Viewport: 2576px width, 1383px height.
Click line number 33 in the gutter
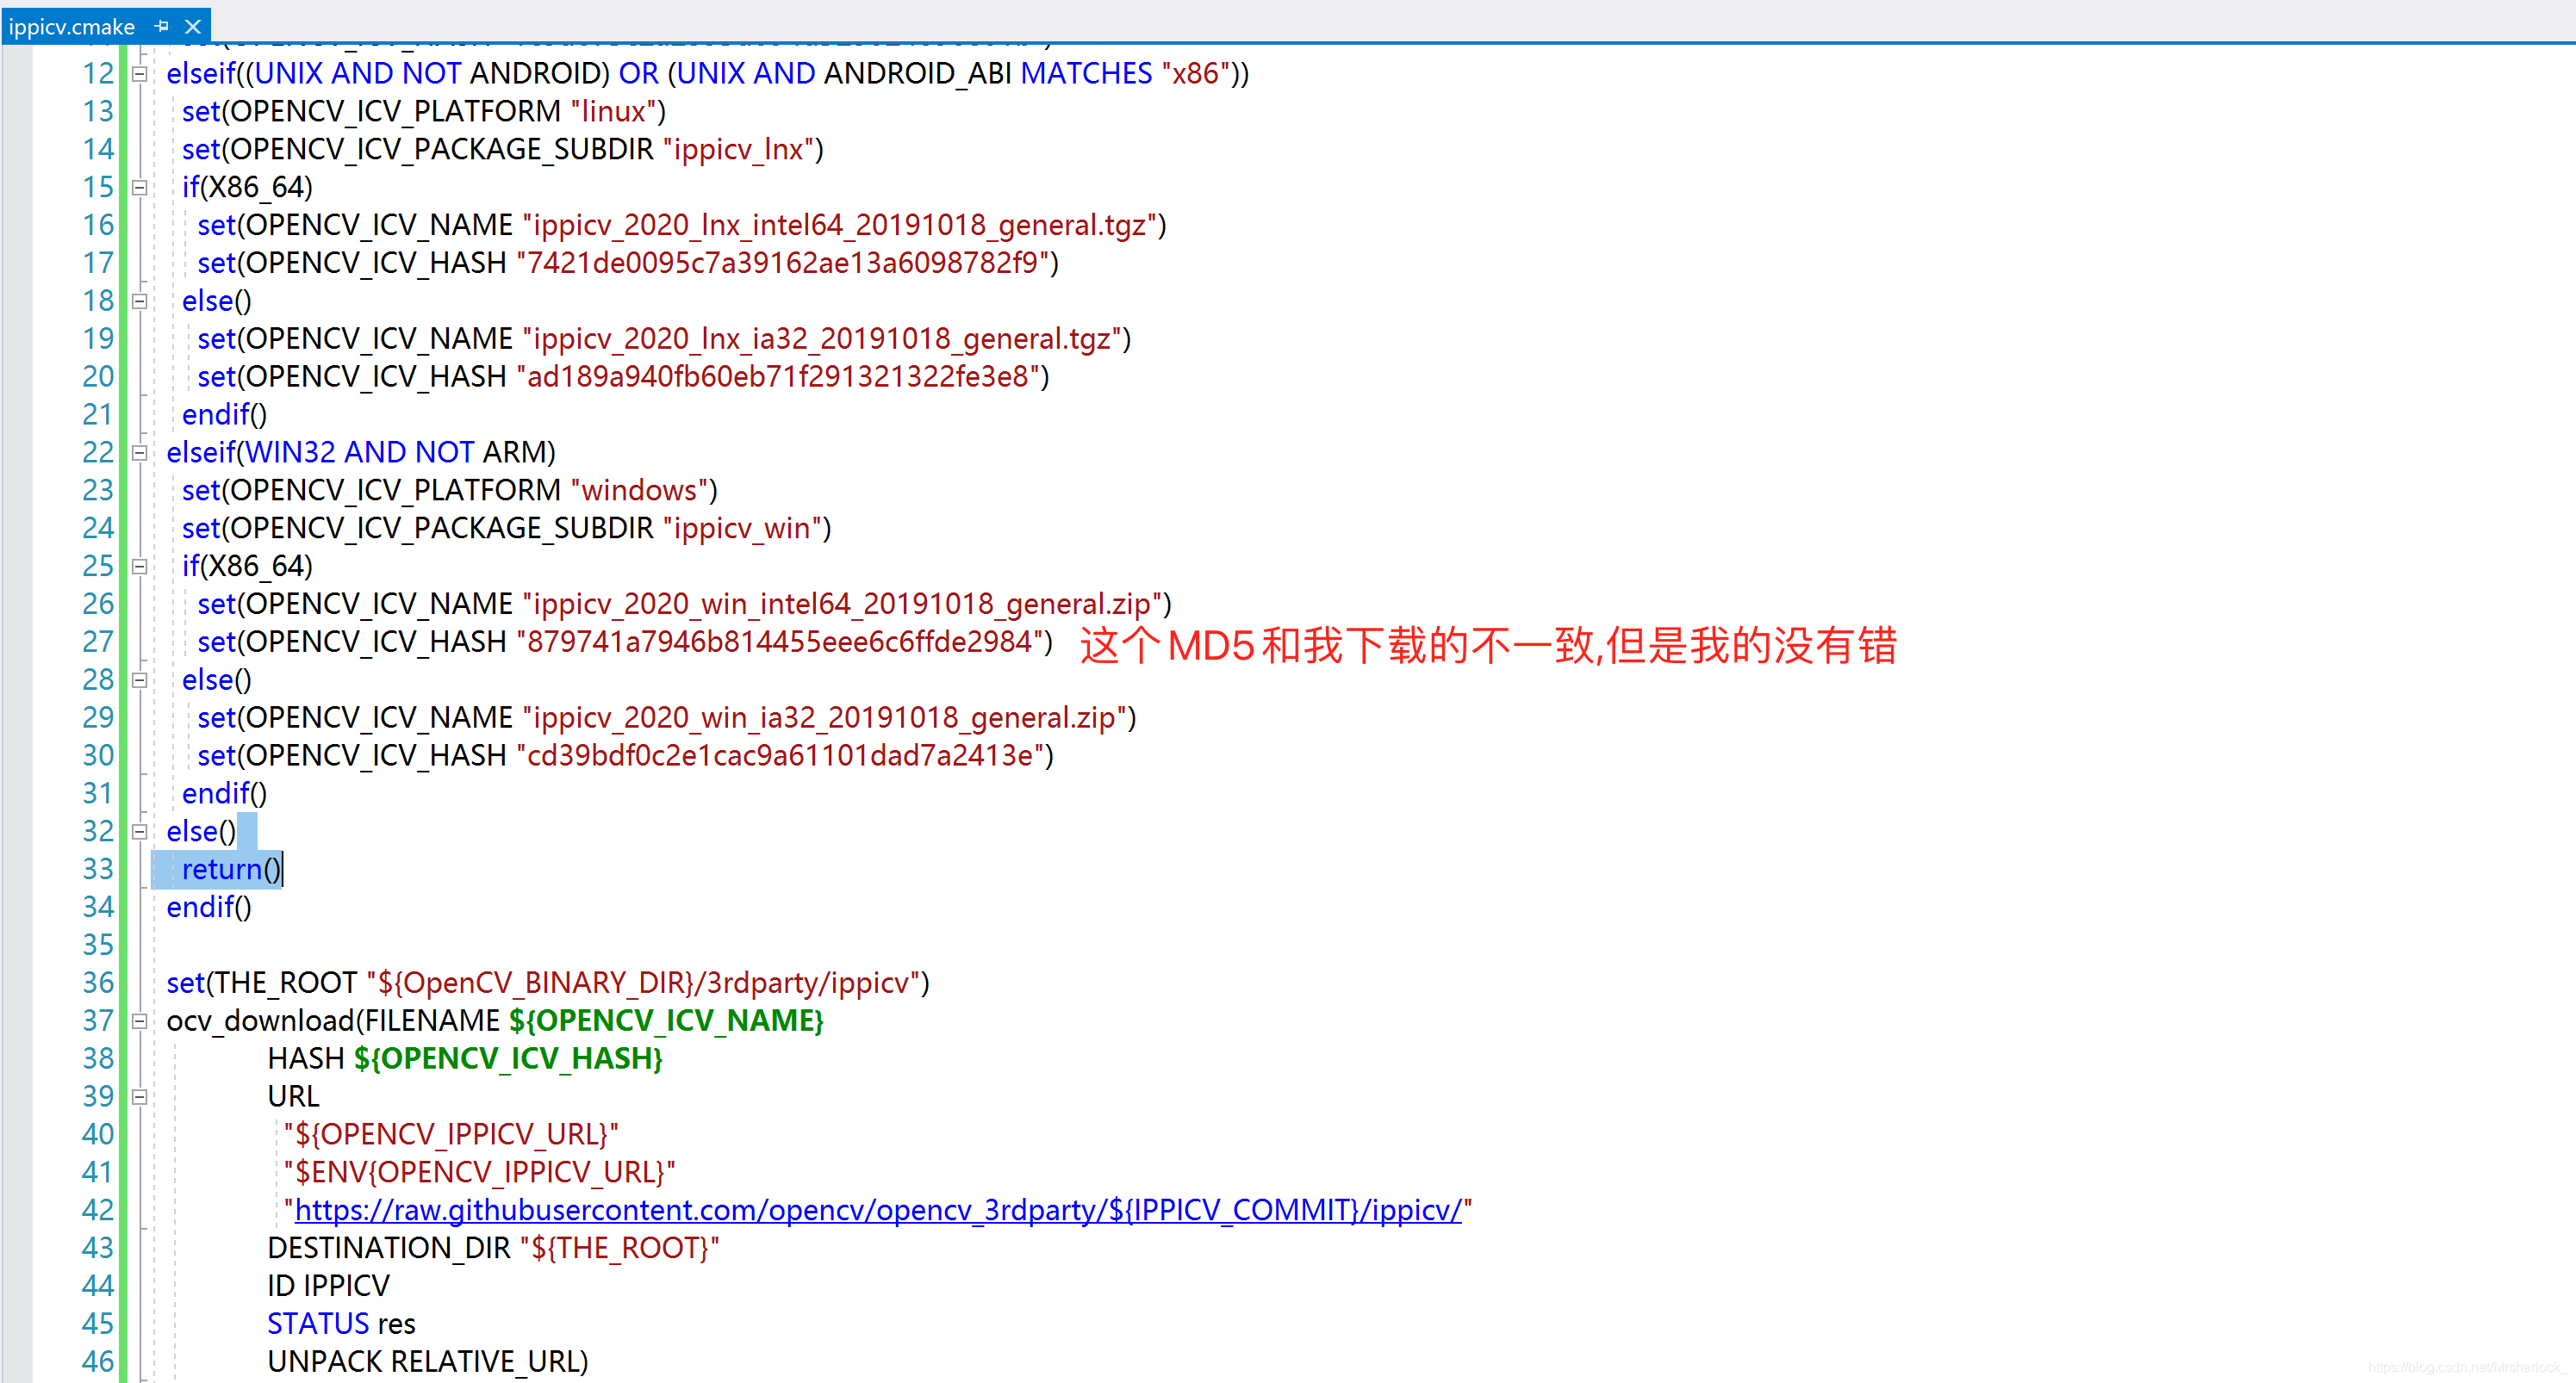coord(98,870)
